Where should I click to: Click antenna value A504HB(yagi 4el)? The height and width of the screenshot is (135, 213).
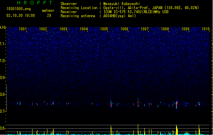[x=120, y=16]
